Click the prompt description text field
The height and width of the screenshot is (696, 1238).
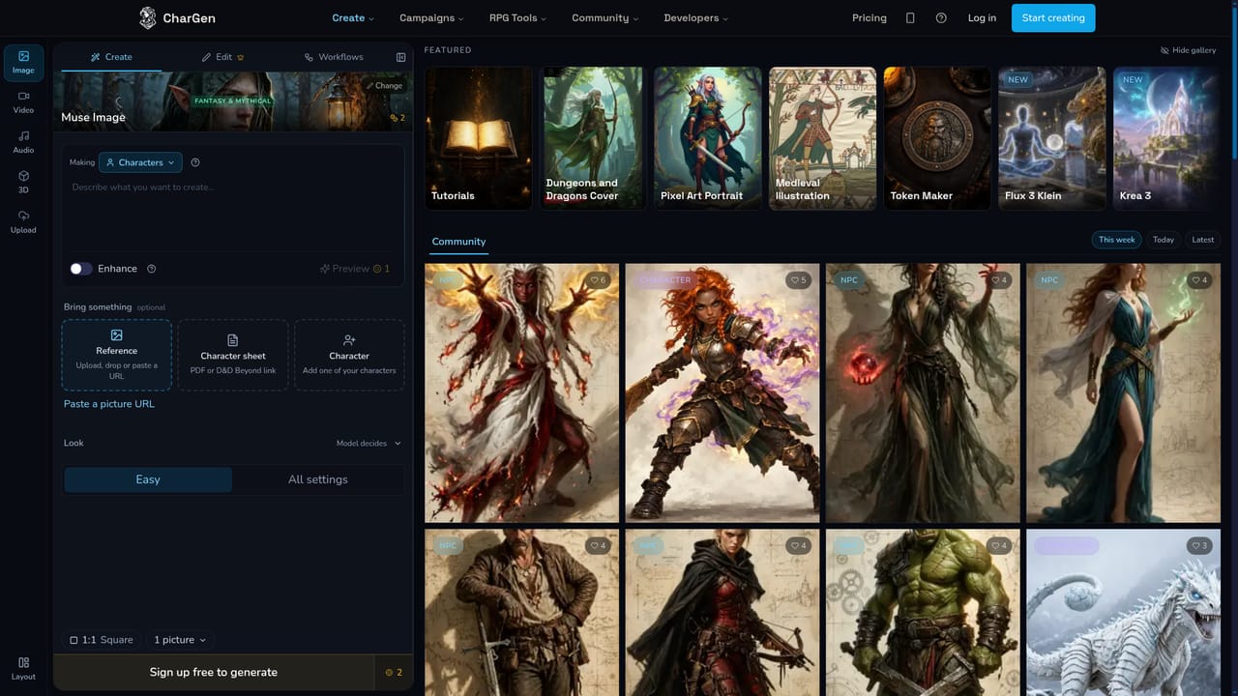click(x=233, y=213)
